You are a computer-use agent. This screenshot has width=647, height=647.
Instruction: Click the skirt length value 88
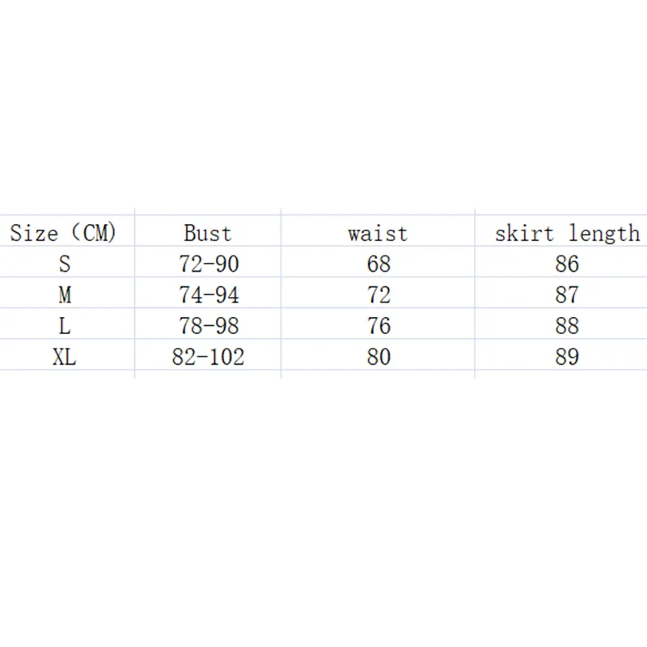(x=567, y=326)
